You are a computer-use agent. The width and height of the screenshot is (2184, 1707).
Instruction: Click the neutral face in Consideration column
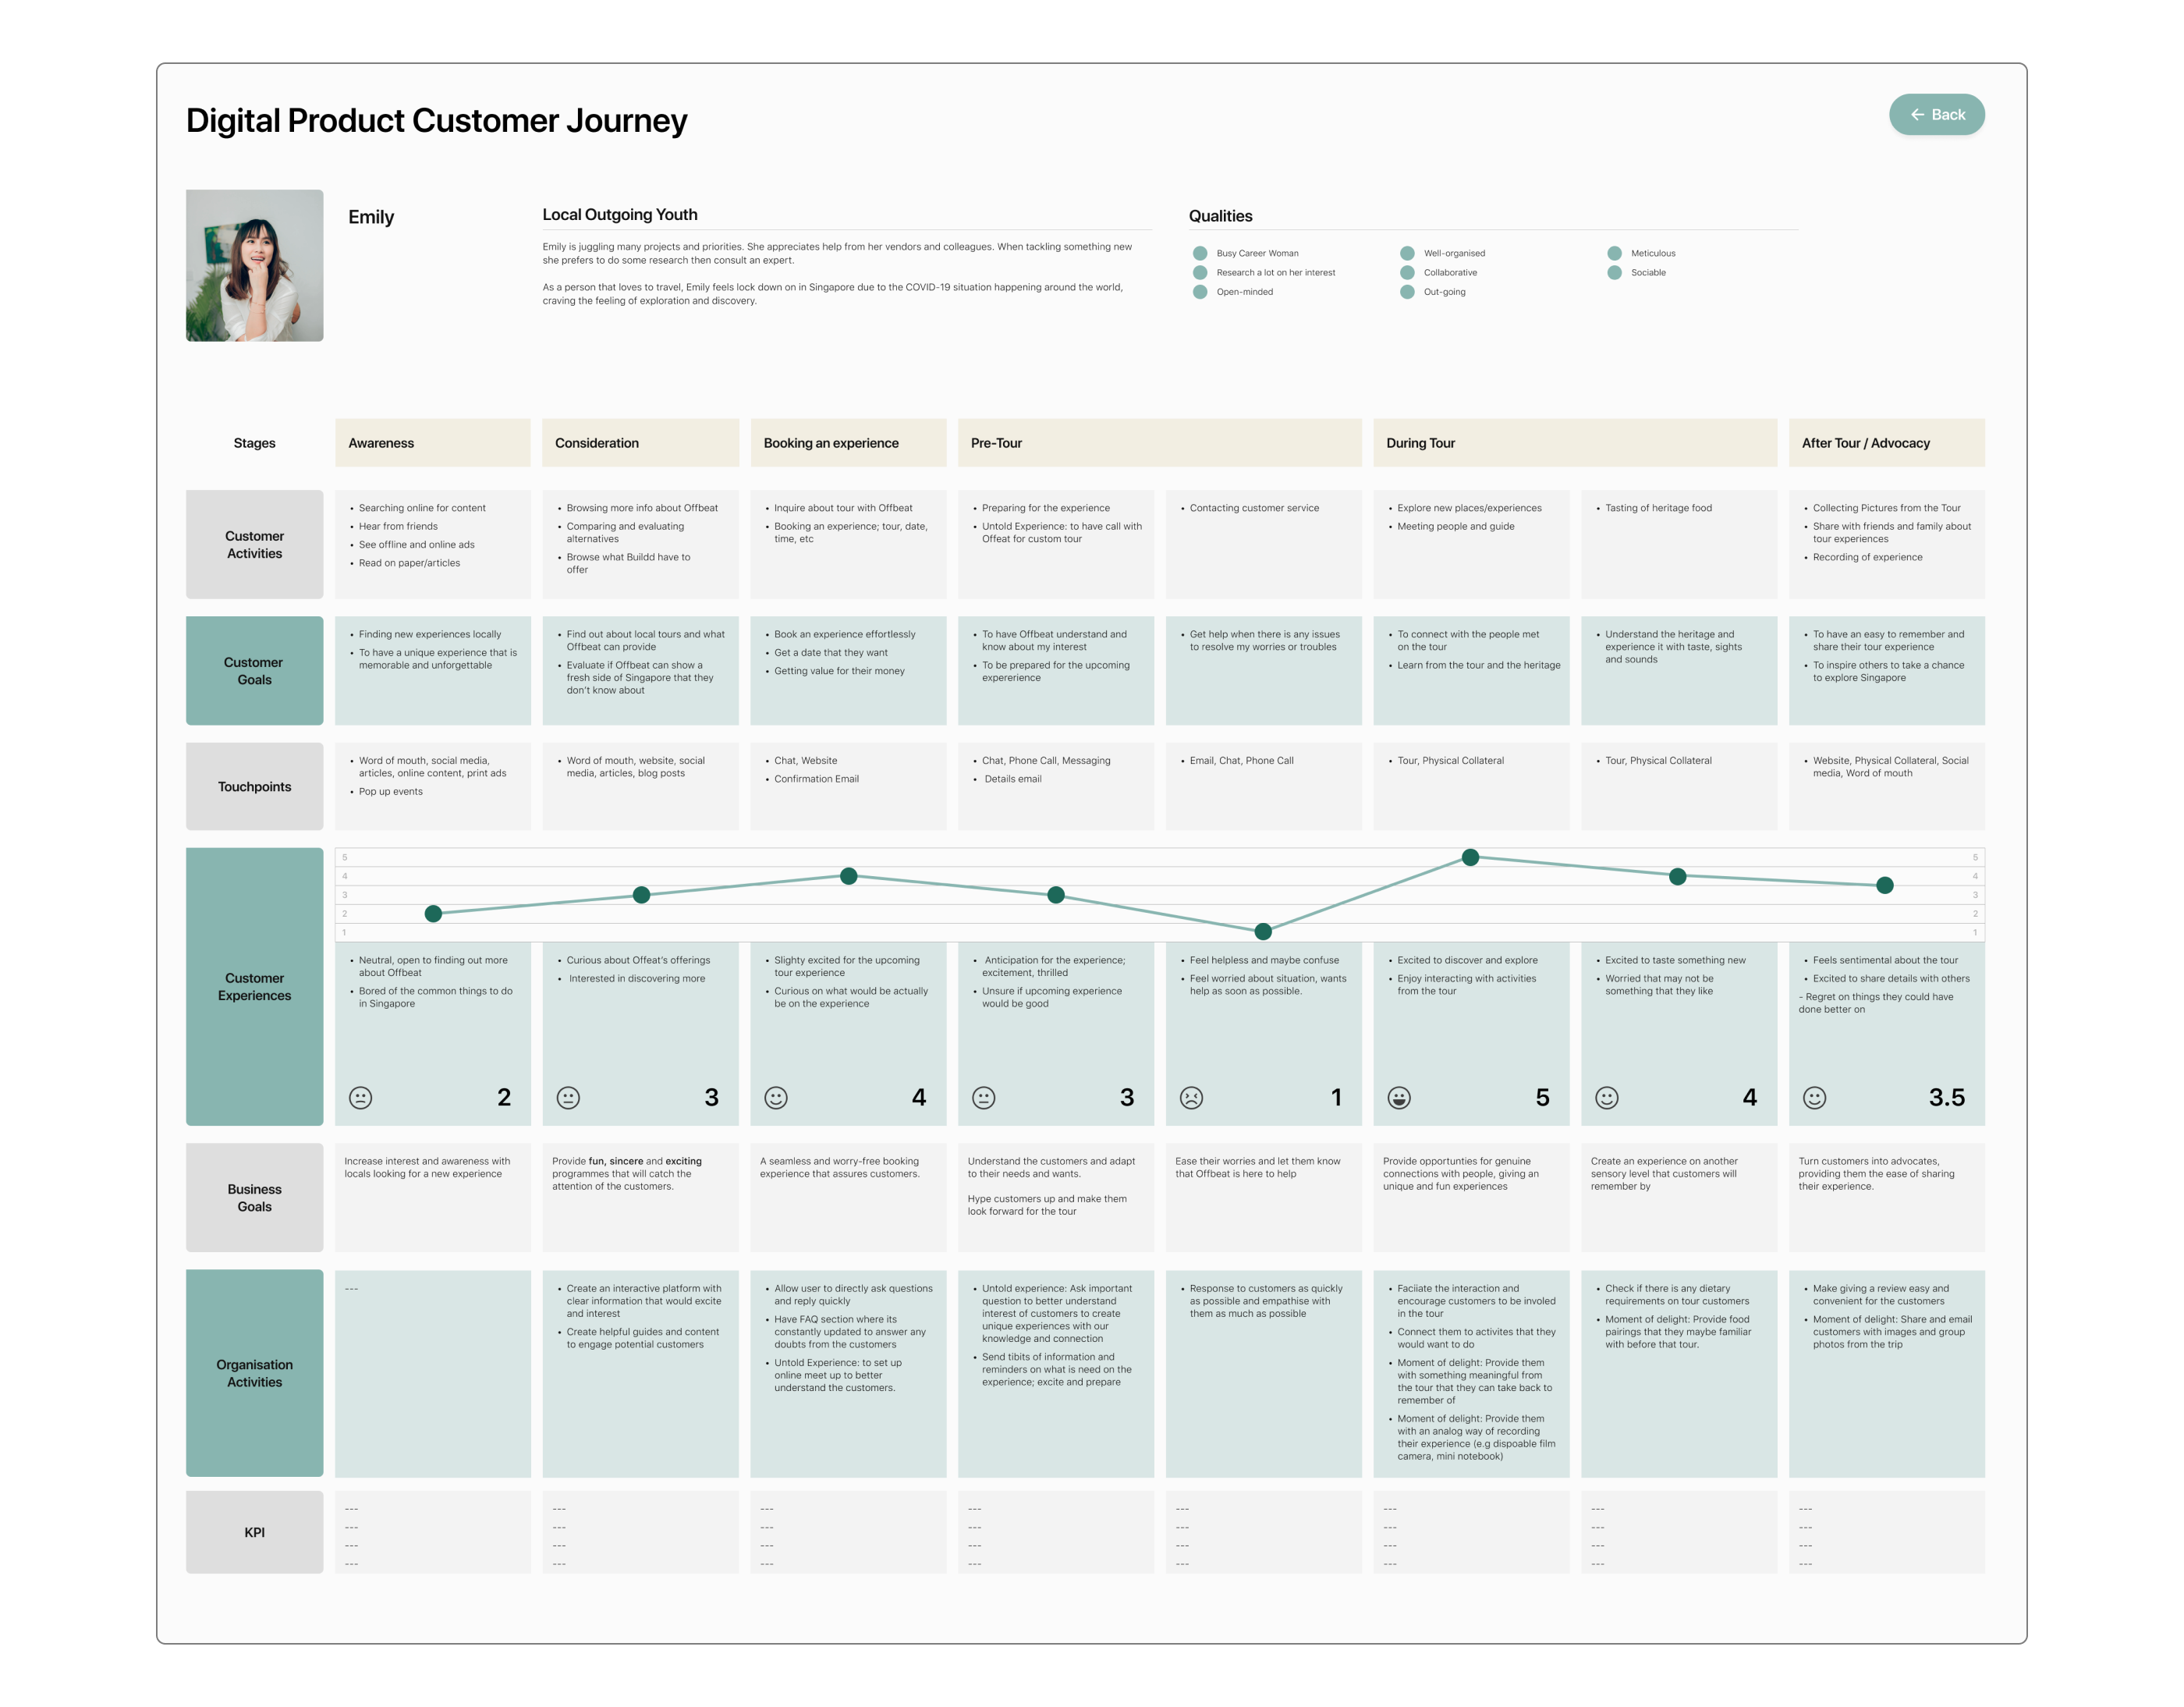pos(568,1097)
